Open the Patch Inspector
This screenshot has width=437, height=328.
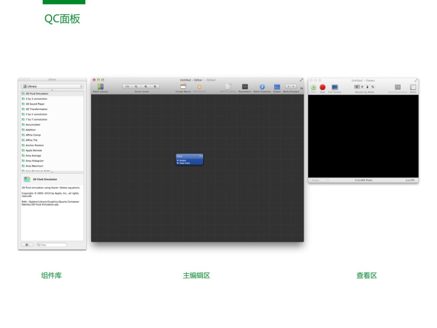pyautogui.click(x=262, y=87)
